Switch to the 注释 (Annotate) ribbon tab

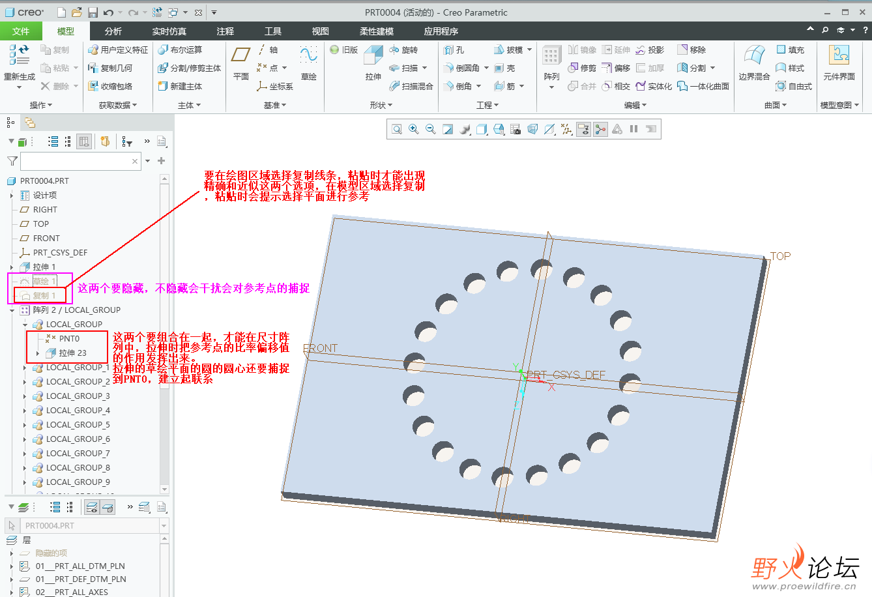tap(225, 31)
